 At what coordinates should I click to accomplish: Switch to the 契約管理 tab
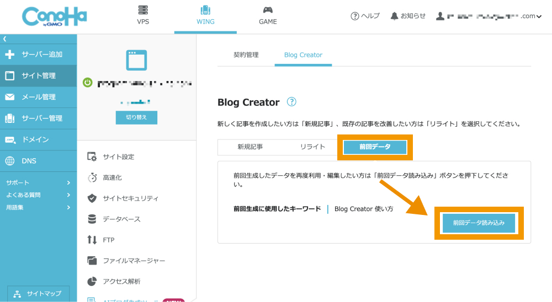pos(246,55)
